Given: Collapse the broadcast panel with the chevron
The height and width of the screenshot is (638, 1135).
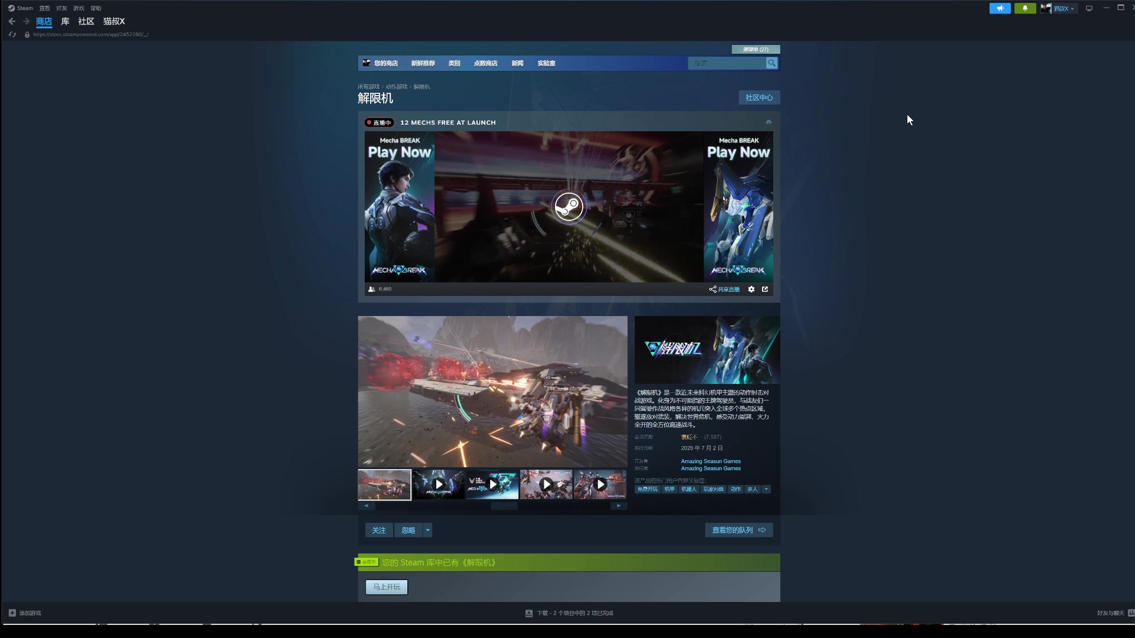Looking at the screenshot, I should (x=768, y=122).
